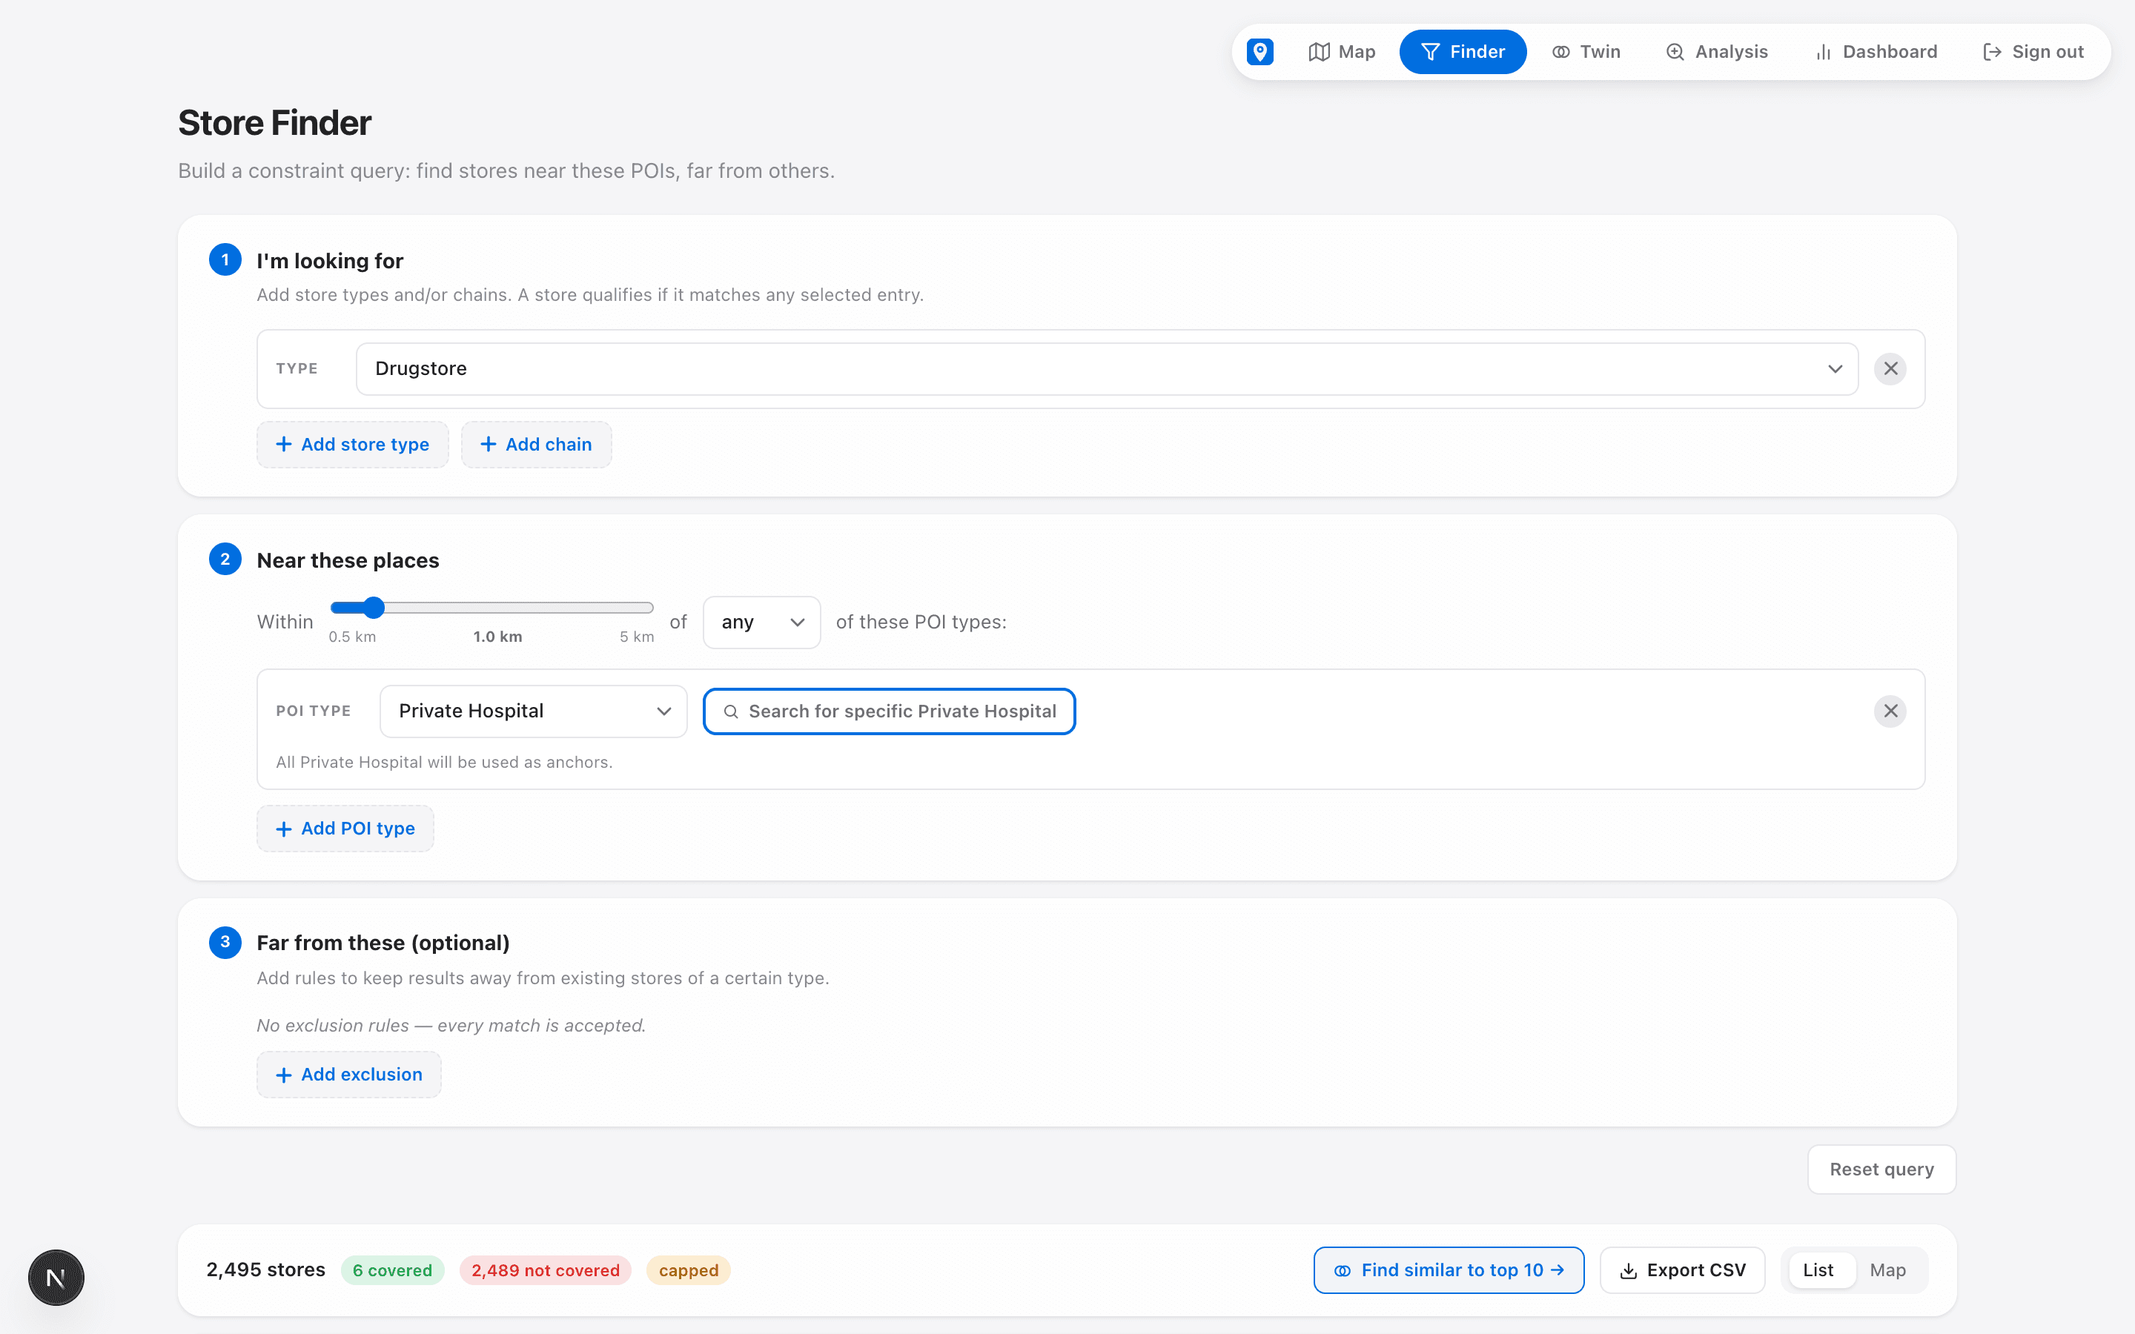Open the any/all POI match dropdown
The image size is (2135, 1334).
pos(761,623)
